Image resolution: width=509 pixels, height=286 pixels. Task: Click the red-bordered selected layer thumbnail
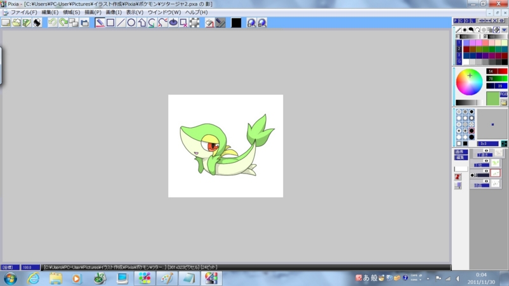tap(496, 173)
